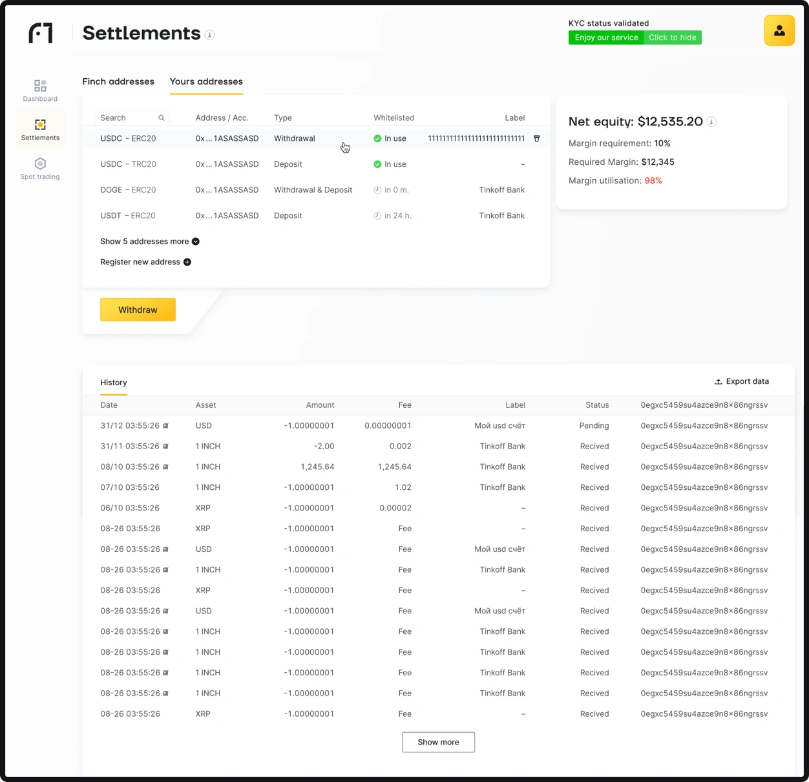Viewport: 809px width, 782px height.
Task: Click the magnifier icon in the Search field
Action: (x=162, y=118)
